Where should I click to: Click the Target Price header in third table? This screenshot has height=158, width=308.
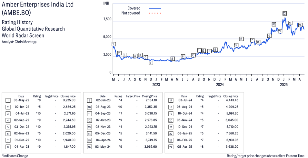[x=214, y=96]
